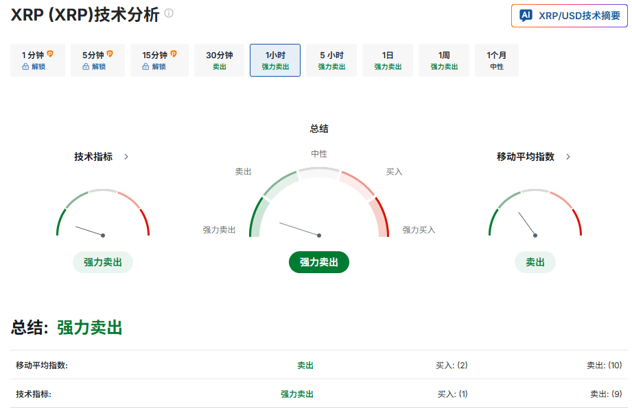Open the AI XRP/USD技术摘要 button
Viewport: 632px width, 408px height.
569,16
